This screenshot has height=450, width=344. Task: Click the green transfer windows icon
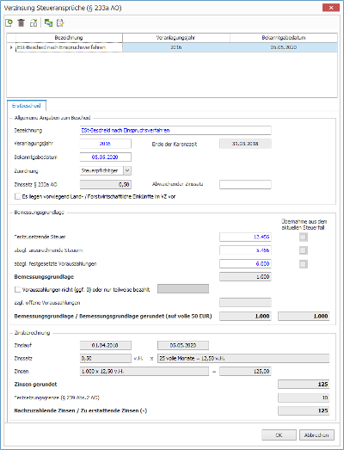pyautogui.click(x=48, y=22)
